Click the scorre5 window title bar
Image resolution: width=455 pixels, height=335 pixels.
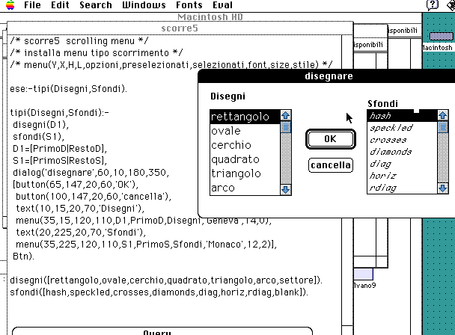click(x=180, y=28)
